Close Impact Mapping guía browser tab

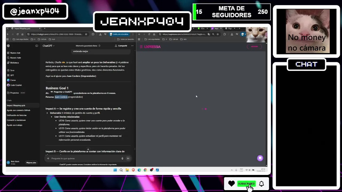pyautogui.click(x=40, y=28)
